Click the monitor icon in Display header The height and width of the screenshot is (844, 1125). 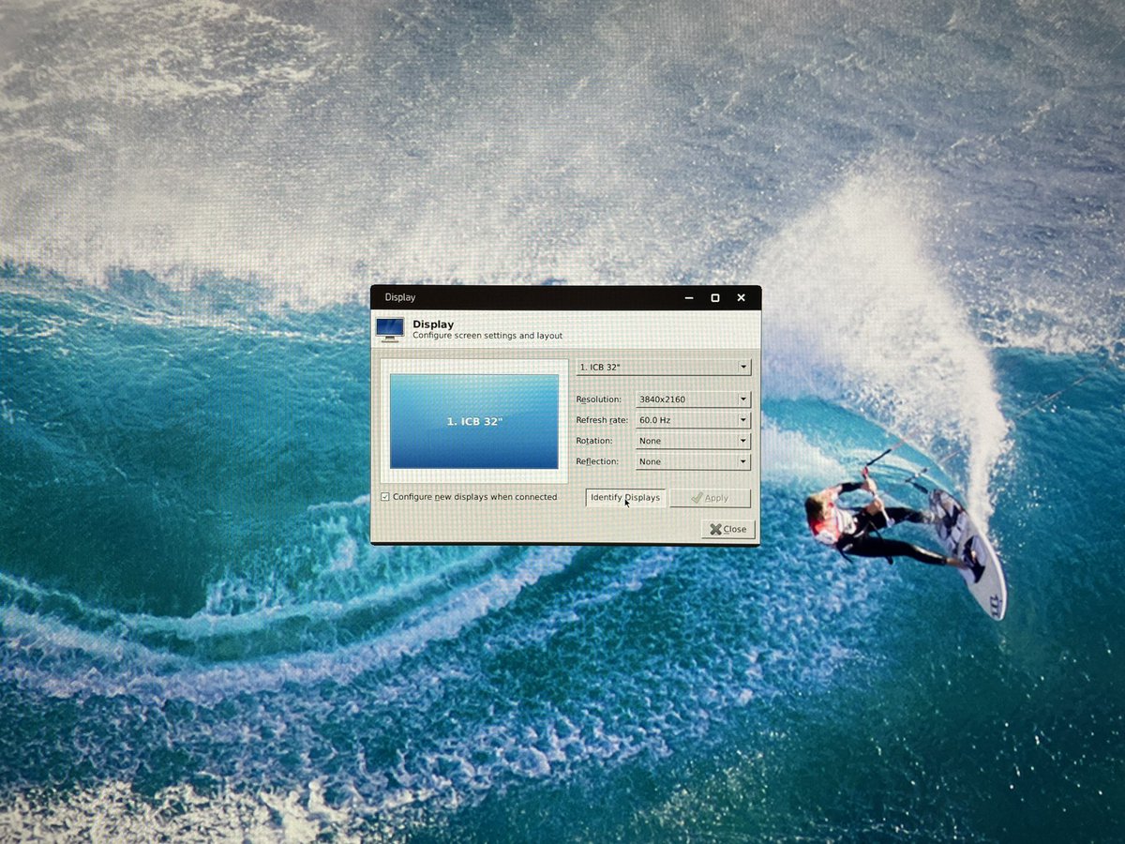[x=390, y=328]
